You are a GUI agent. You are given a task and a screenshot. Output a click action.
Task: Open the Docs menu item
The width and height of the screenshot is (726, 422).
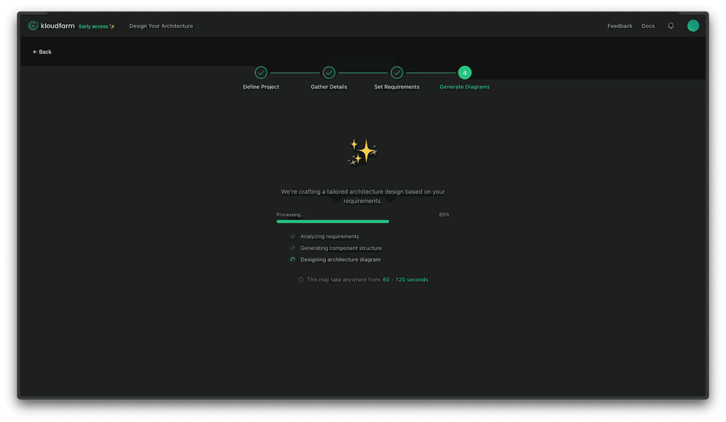648,26
